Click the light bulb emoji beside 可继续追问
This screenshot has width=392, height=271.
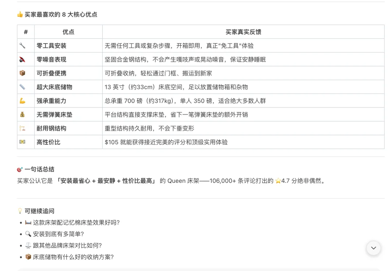(20, 211)
